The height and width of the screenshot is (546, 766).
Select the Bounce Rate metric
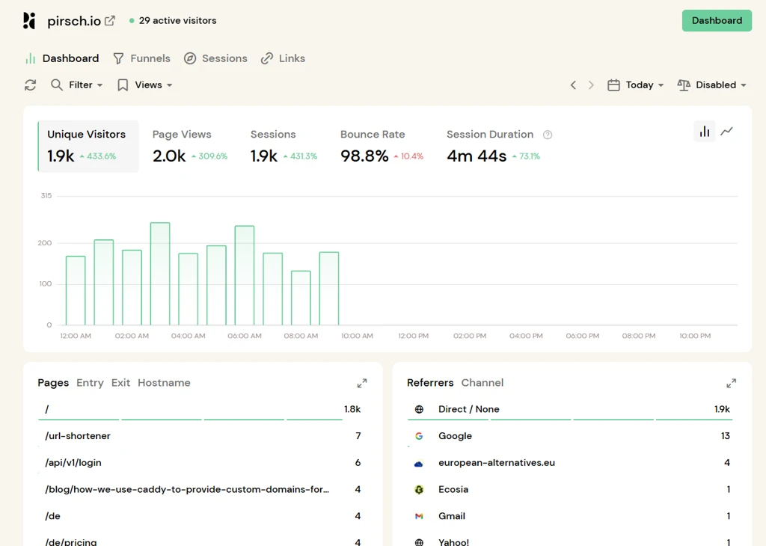382,147
